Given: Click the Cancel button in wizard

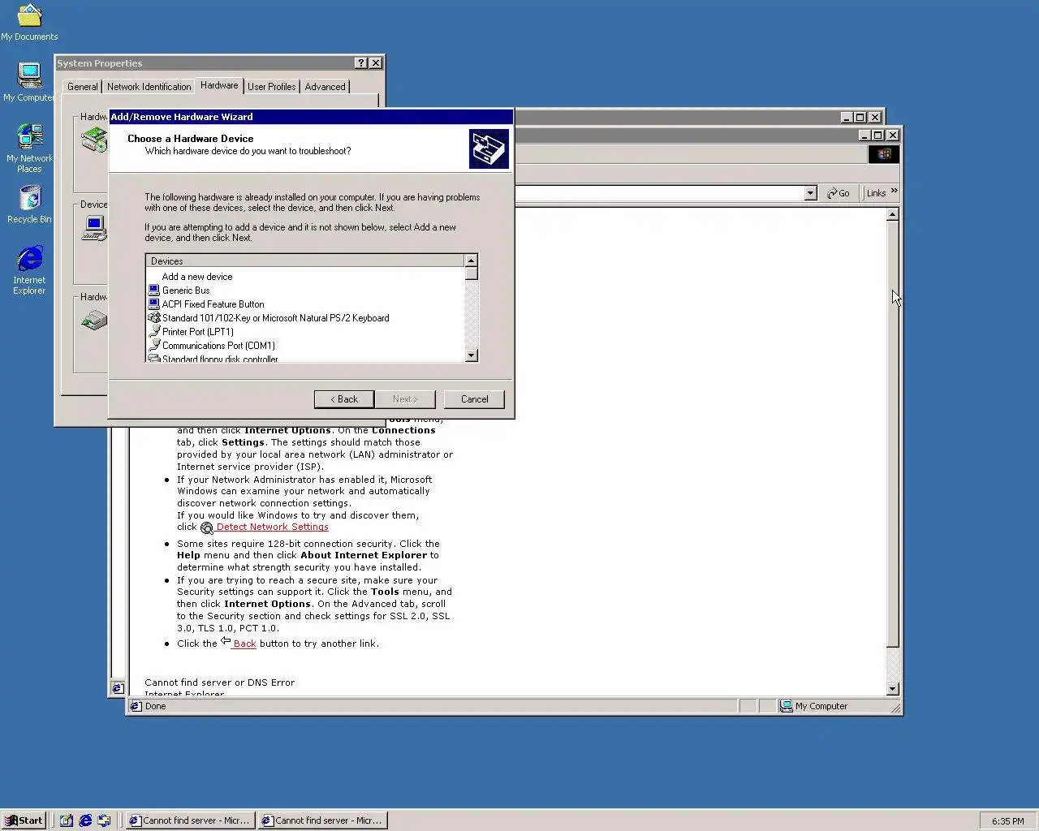Looking at the screenshot, I should pos(474,399).
